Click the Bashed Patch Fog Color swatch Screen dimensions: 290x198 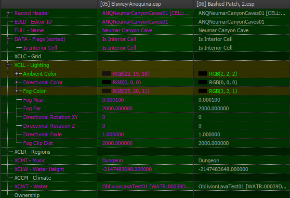(203, 91)
